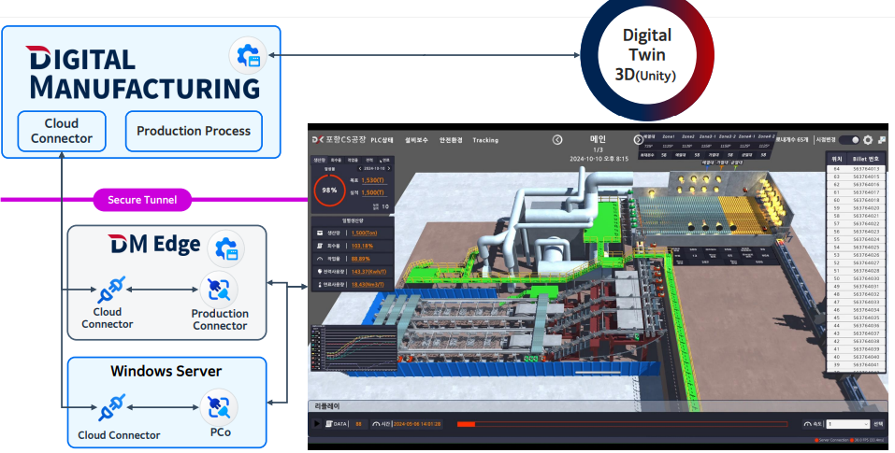The width and height of the screenshot is (895, 453).
Task: Click Billet row with position 55
Action: point(855,239)
